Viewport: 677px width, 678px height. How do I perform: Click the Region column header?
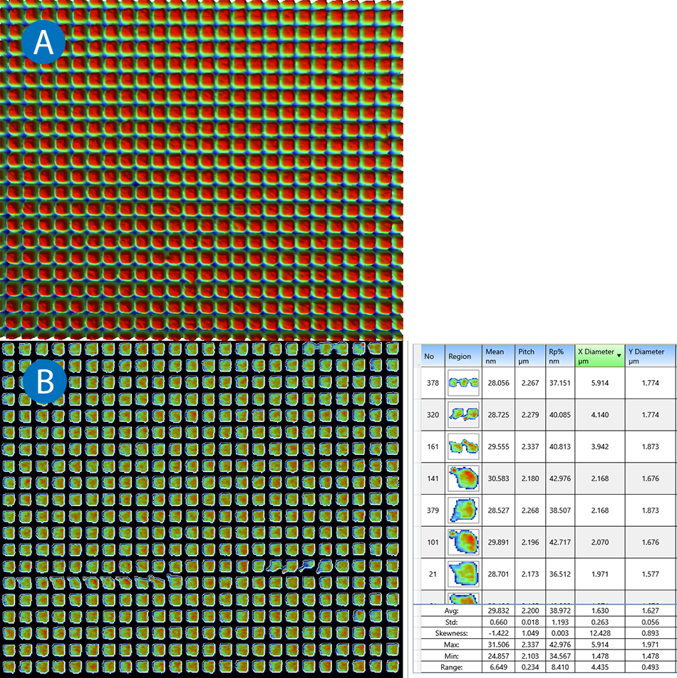click(x=463, y=356)
